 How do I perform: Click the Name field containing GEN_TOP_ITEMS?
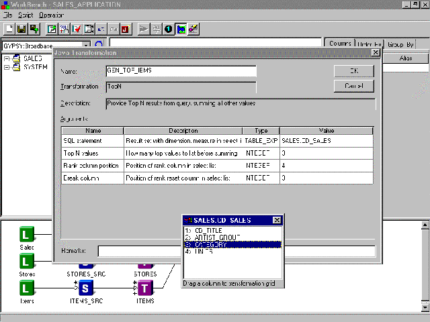(181, 71)
